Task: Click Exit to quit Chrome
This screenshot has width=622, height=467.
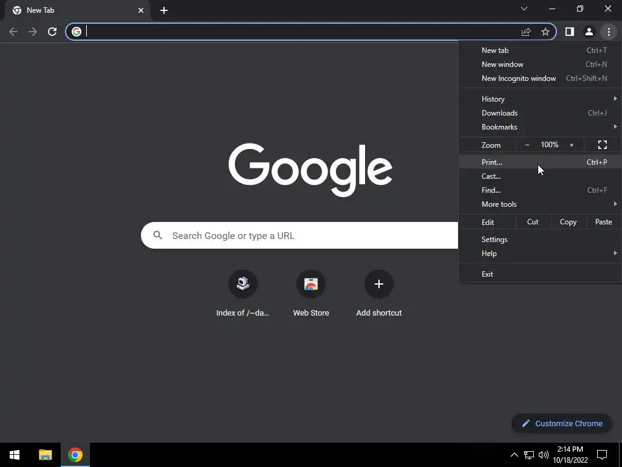Action: tap(540, 274)
